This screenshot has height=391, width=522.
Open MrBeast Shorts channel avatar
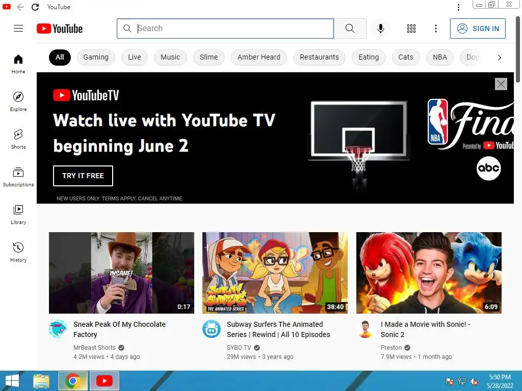(x=58, y=329)
